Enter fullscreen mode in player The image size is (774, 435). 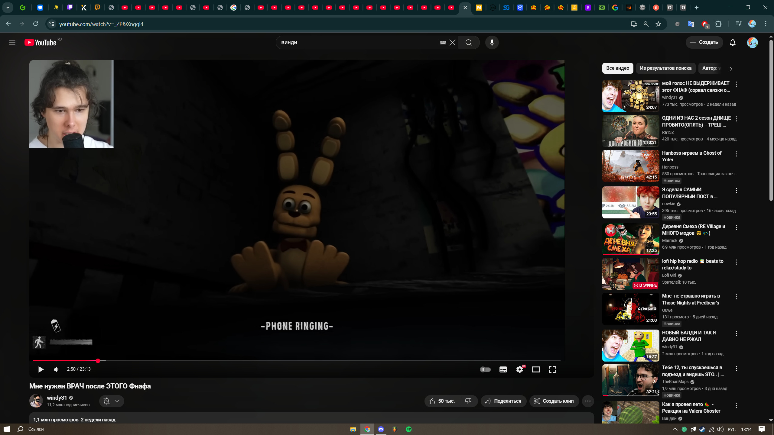tap(552, 369)
